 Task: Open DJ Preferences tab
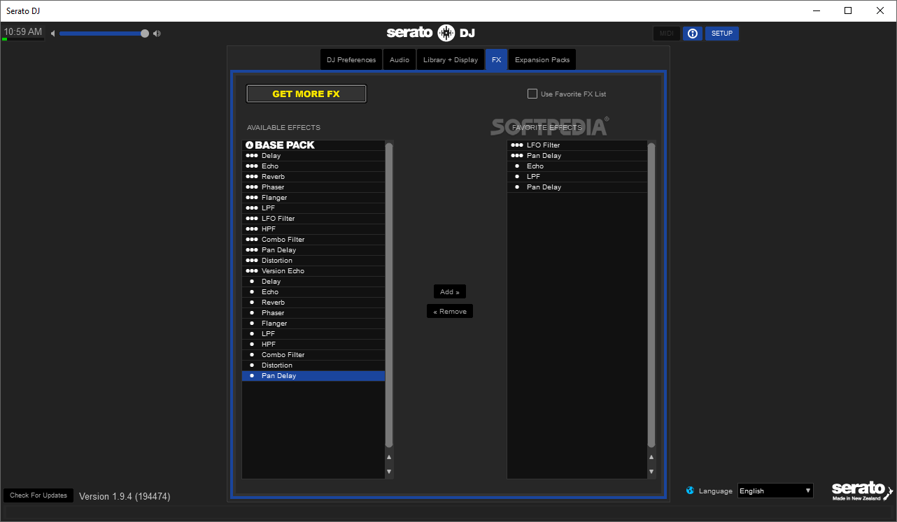coord(351,59)
